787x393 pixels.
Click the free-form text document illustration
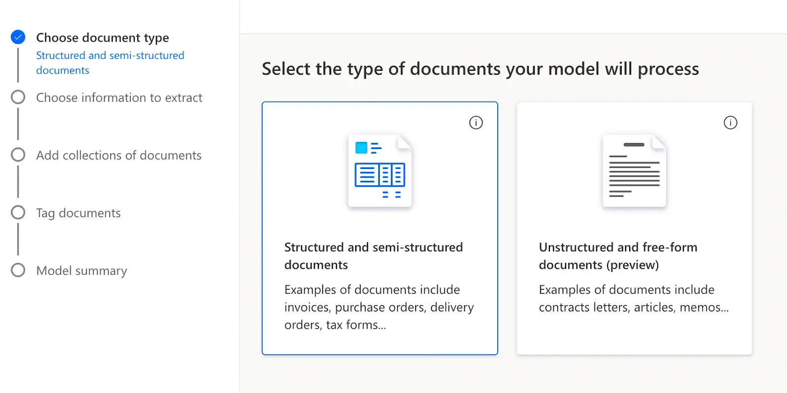pos(634,171)
